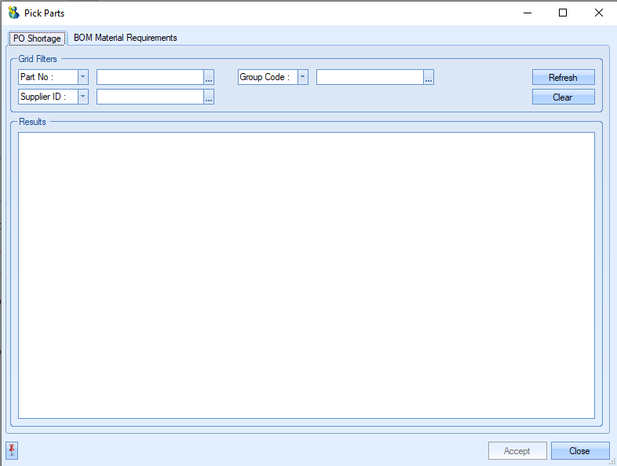Click the greyed-out Accept button

[x=517, y=451]
